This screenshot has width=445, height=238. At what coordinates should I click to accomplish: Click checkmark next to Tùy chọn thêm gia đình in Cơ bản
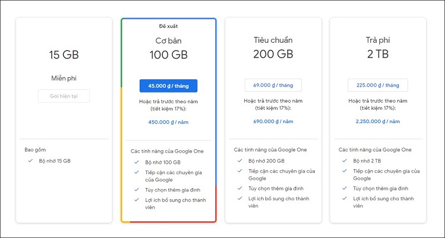pos(136,190)
